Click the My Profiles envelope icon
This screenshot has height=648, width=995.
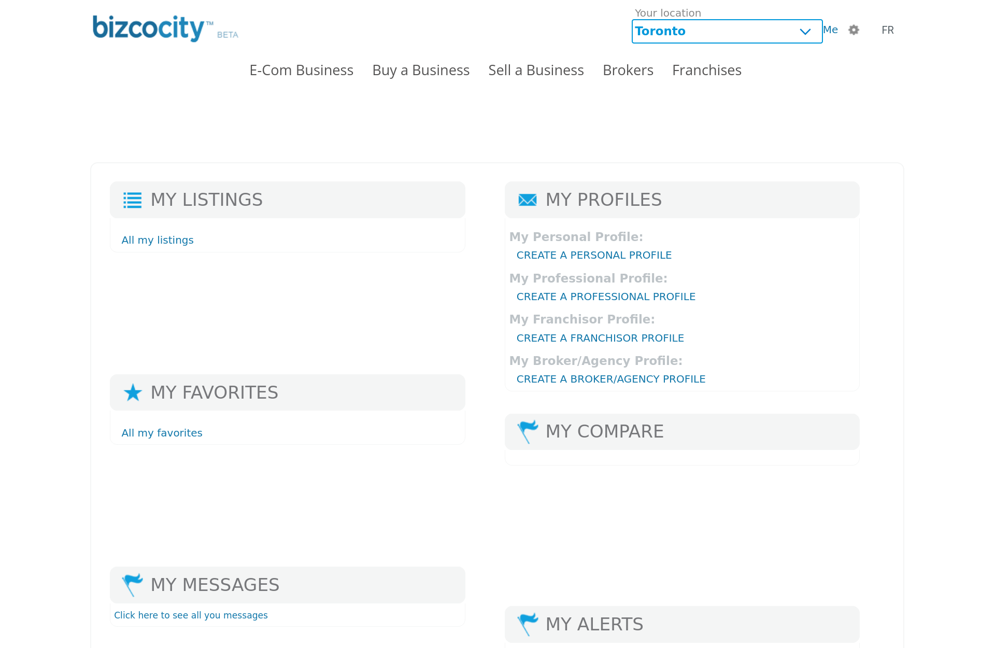527,200
